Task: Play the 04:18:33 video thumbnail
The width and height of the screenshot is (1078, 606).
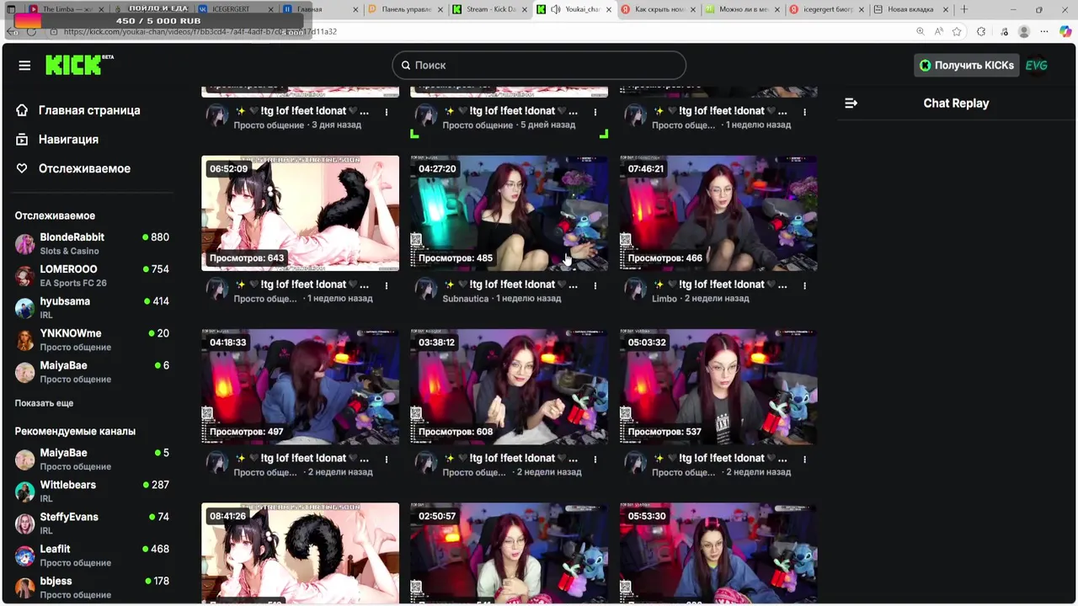Action: 300,385
